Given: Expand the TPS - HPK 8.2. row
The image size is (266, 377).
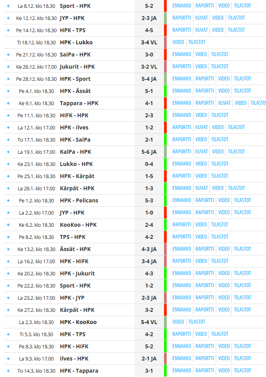Looking at the screenshot, I should 8,237.
